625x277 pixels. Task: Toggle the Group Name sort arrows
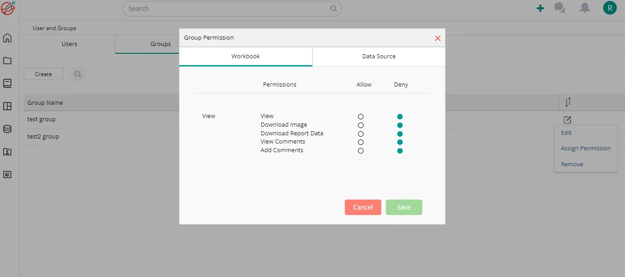pos(568,103)
